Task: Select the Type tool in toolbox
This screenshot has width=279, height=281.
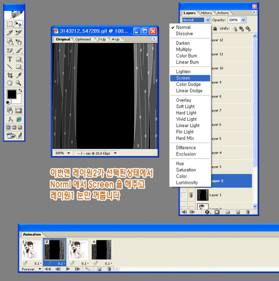Action: (10, 59)
